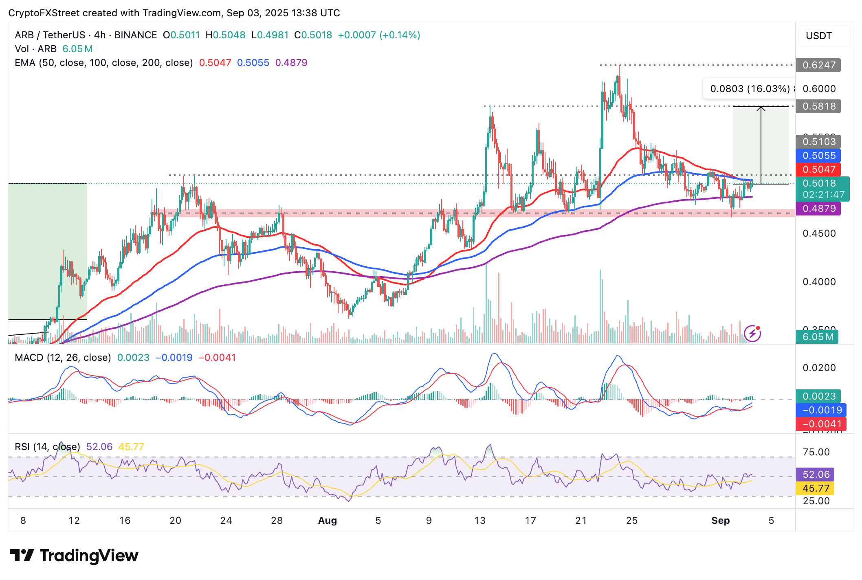Screen dimensions: 862x580
Task: Click the purple 0.4879 EMA price label
Action: (818, 209)
